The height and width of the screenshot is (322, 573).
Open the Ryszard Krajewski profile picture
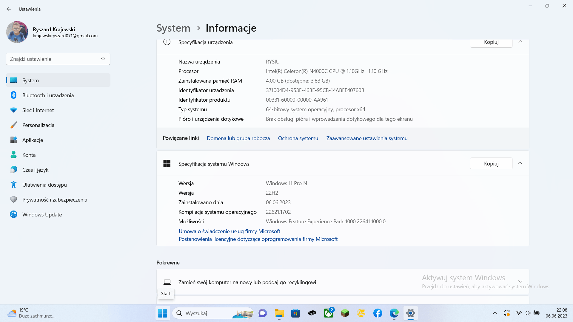point(17,32)
